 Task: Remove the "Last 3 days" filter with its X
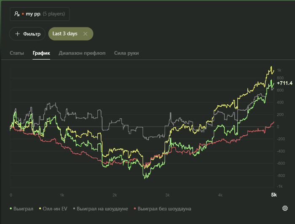(86, 34)
